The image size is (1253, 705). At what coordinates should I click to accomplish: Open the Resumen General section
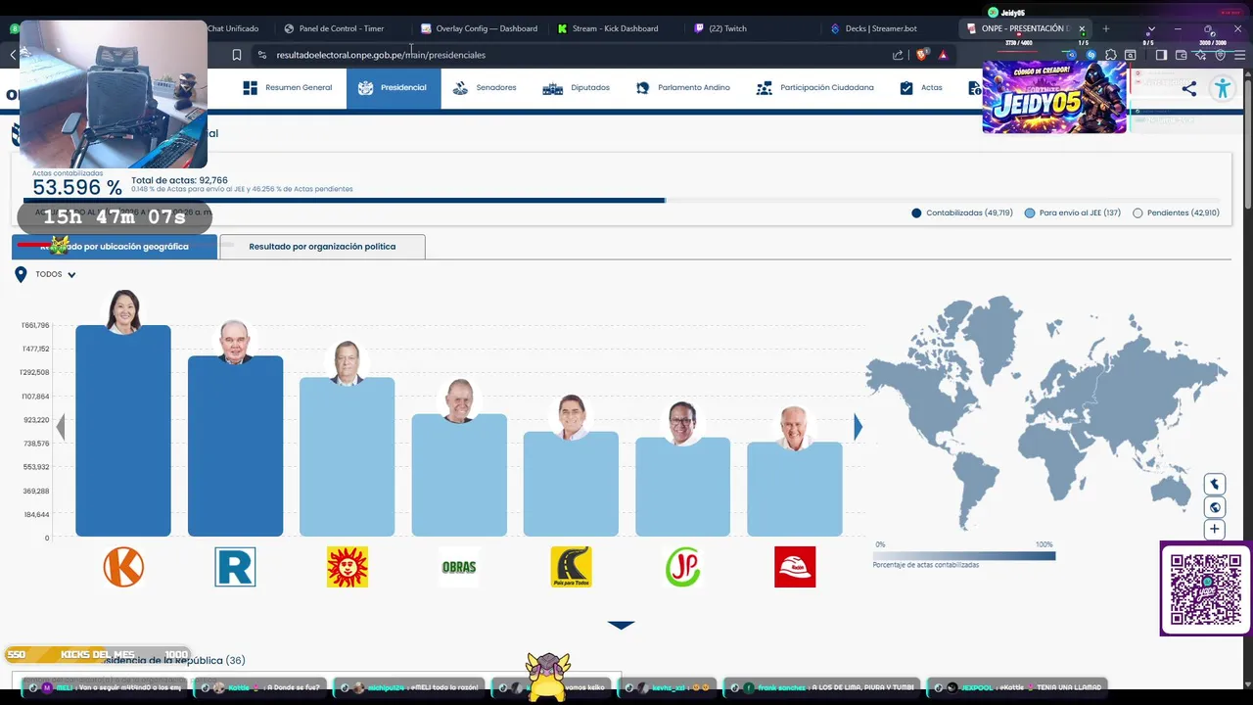(288, 88)
